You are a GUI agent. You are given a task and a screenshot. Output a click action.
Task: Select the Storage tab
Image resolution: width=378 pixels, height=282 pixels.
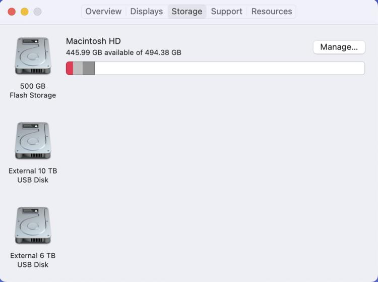(186, 12)
